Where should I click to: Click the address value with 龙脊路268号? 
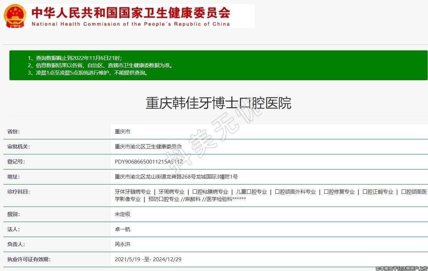coord(176,177)
